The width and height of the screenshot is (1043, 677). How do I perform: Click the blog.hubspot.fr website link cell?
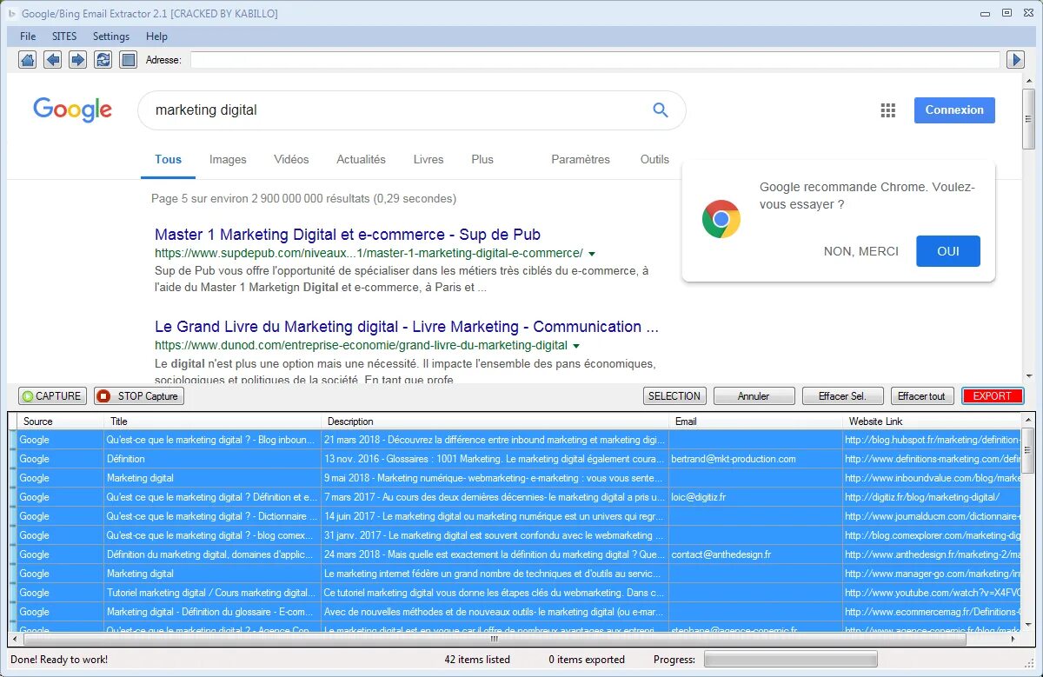tap(932, 440)
